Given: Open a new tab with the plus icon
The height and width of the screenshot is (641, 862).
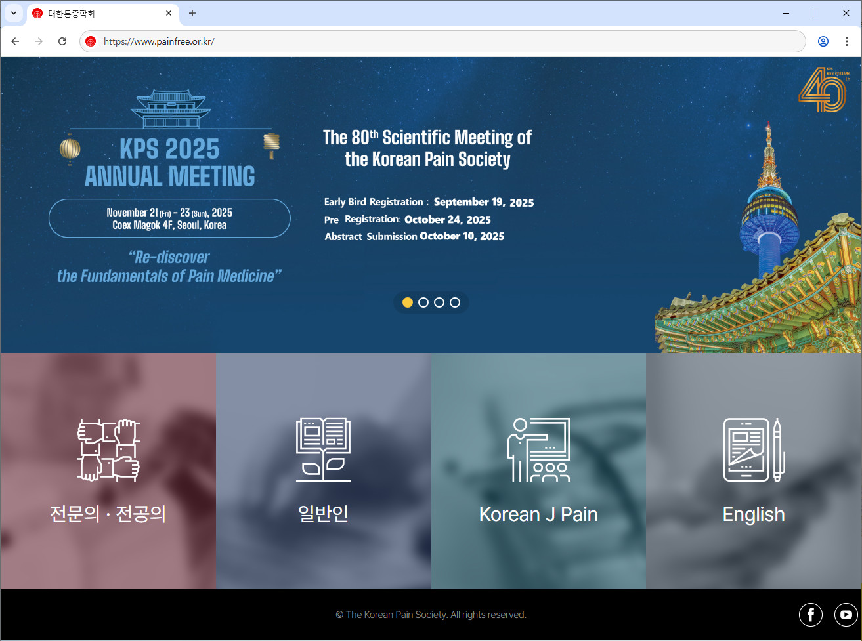Looking at the screenshot, I should click(192, 13).
